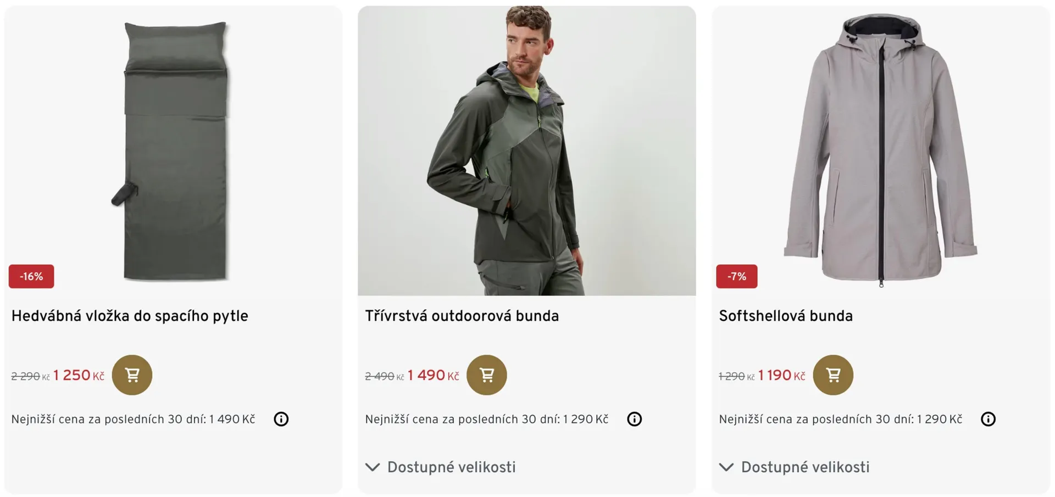Click the 1 490 Kč red sale price
Viewport: 1055px width, 497px height.
433,376
